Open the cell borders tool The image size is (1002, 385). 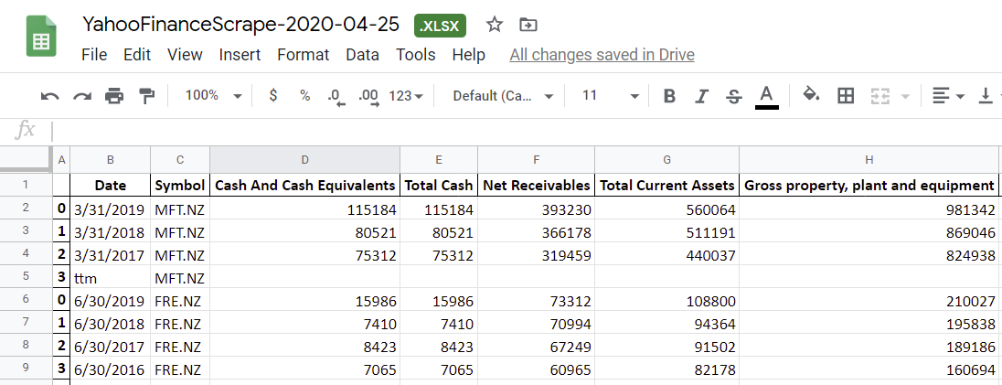[846, 96]
